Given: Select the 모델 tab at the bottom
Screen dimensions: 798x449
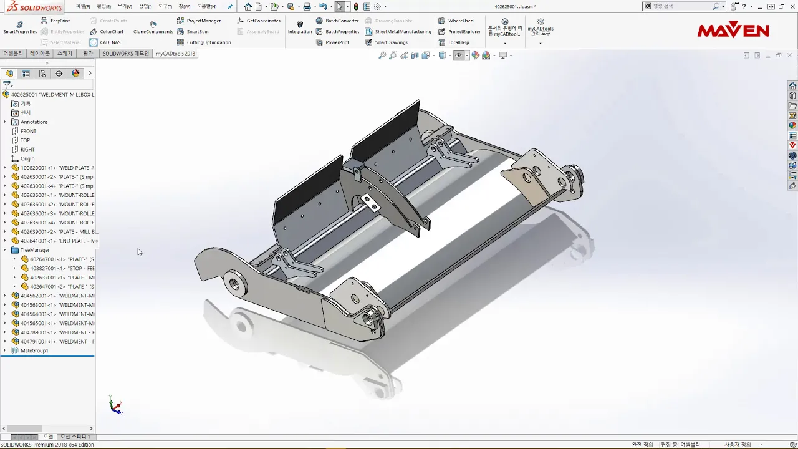Looking at the screenshot, I should click(x=48, y=437).
